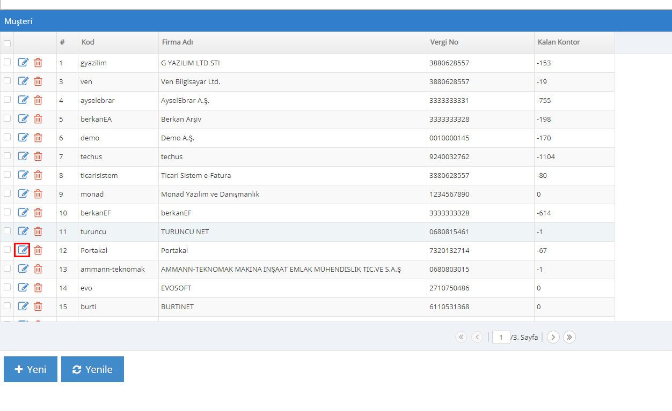Check the select-all header checkbox
This screenshot has width=672, height=411.
tap(7, 43)
